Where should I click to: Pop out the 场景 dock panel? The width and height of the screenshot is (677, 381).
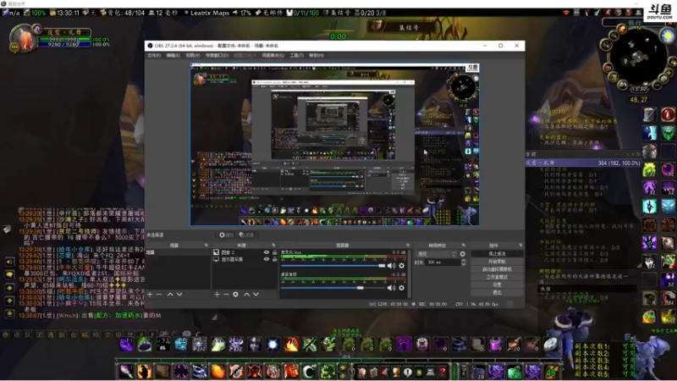(206, 246)
